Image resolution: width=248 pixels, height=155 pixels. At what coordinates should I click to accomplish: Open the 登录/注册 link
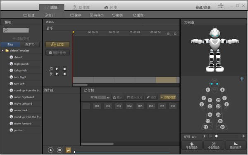[x=203, y=7]
